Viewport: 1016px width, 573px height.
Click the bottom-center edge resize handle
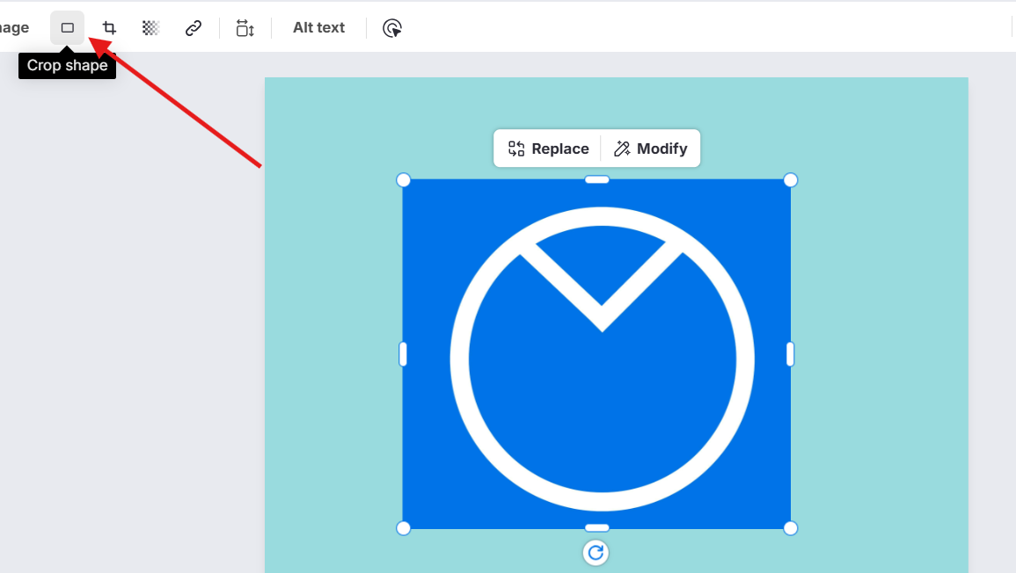[x=596, y=527]
